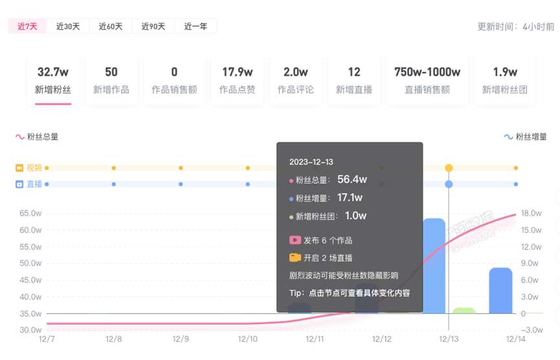
Task: Switch to the 近60天 tab
Action: coord(110,26)
